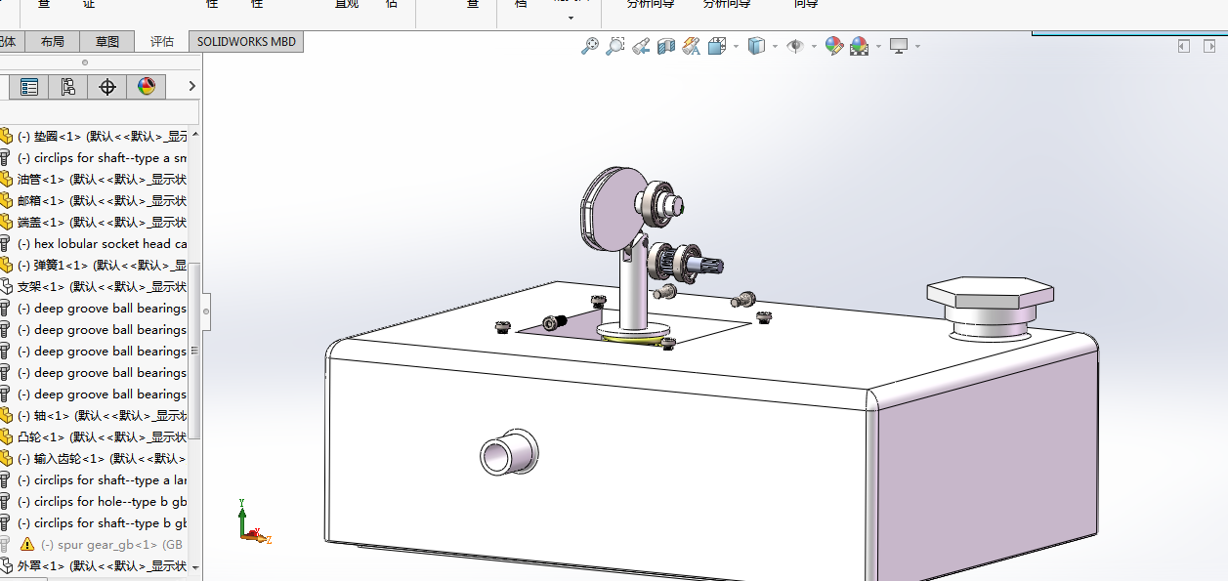Turn on the Section View tool

tap(666, 46)
